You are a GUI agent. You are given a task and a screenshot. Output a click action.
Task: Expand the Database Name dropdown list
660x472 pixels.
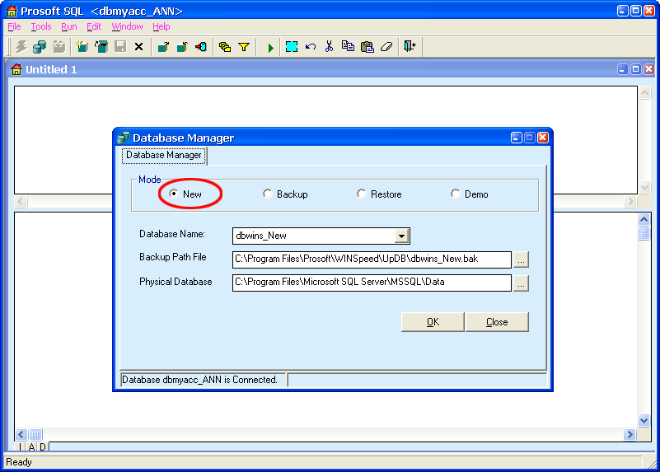[x=401, y=236]
